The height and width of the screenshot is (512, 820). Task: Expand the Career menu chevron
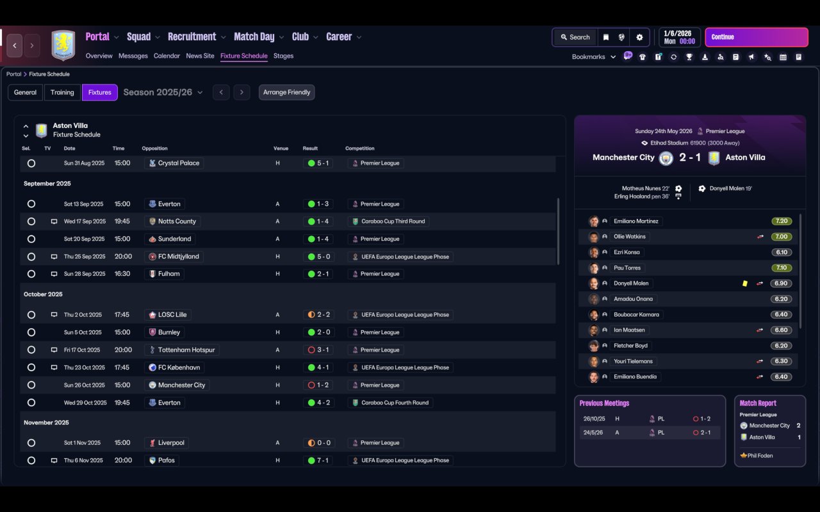[x=359, y=37]
